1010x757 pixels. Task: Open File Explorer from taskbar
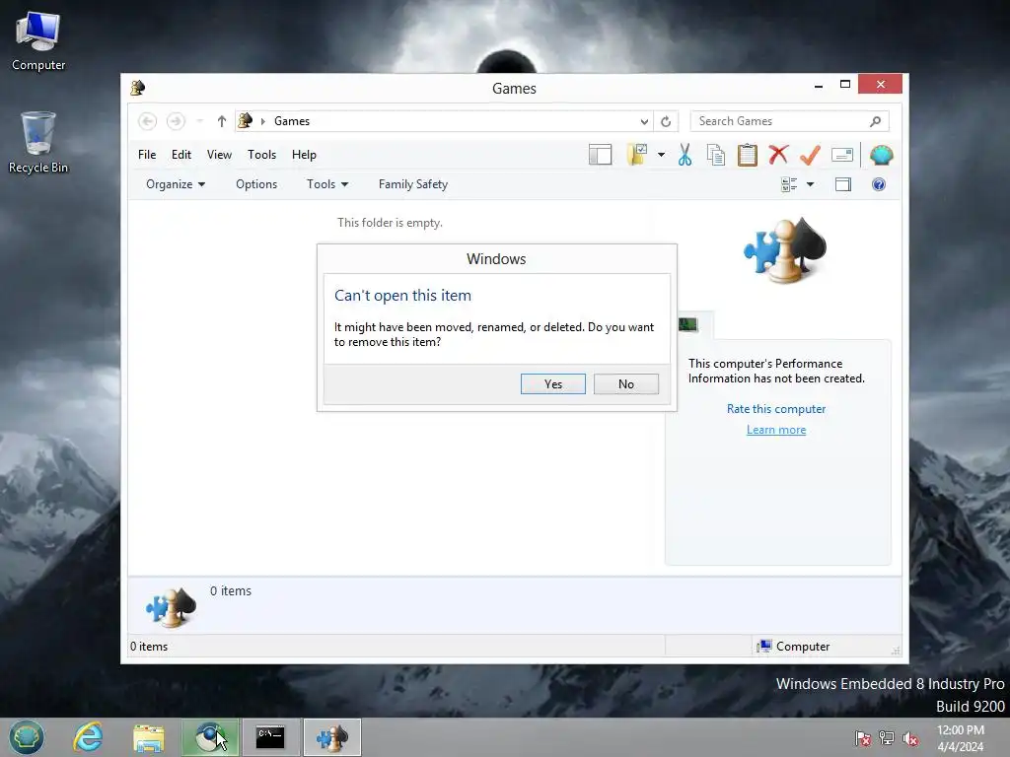point(149,737)
